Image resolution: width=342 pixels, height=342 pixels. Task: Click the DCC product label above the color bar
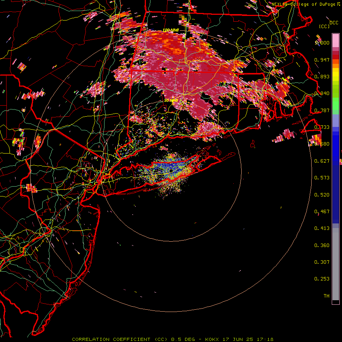334,23
